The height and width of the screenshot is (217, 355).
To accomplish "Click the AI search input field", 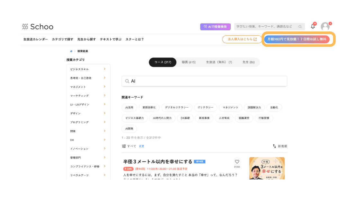I will pos(206,81).
